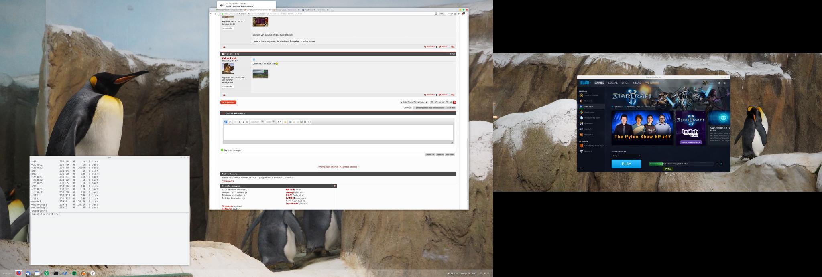The image size is (822, 277).
Task: Apply bold formatting in reply editor
Action: click(x=240, y=122)
